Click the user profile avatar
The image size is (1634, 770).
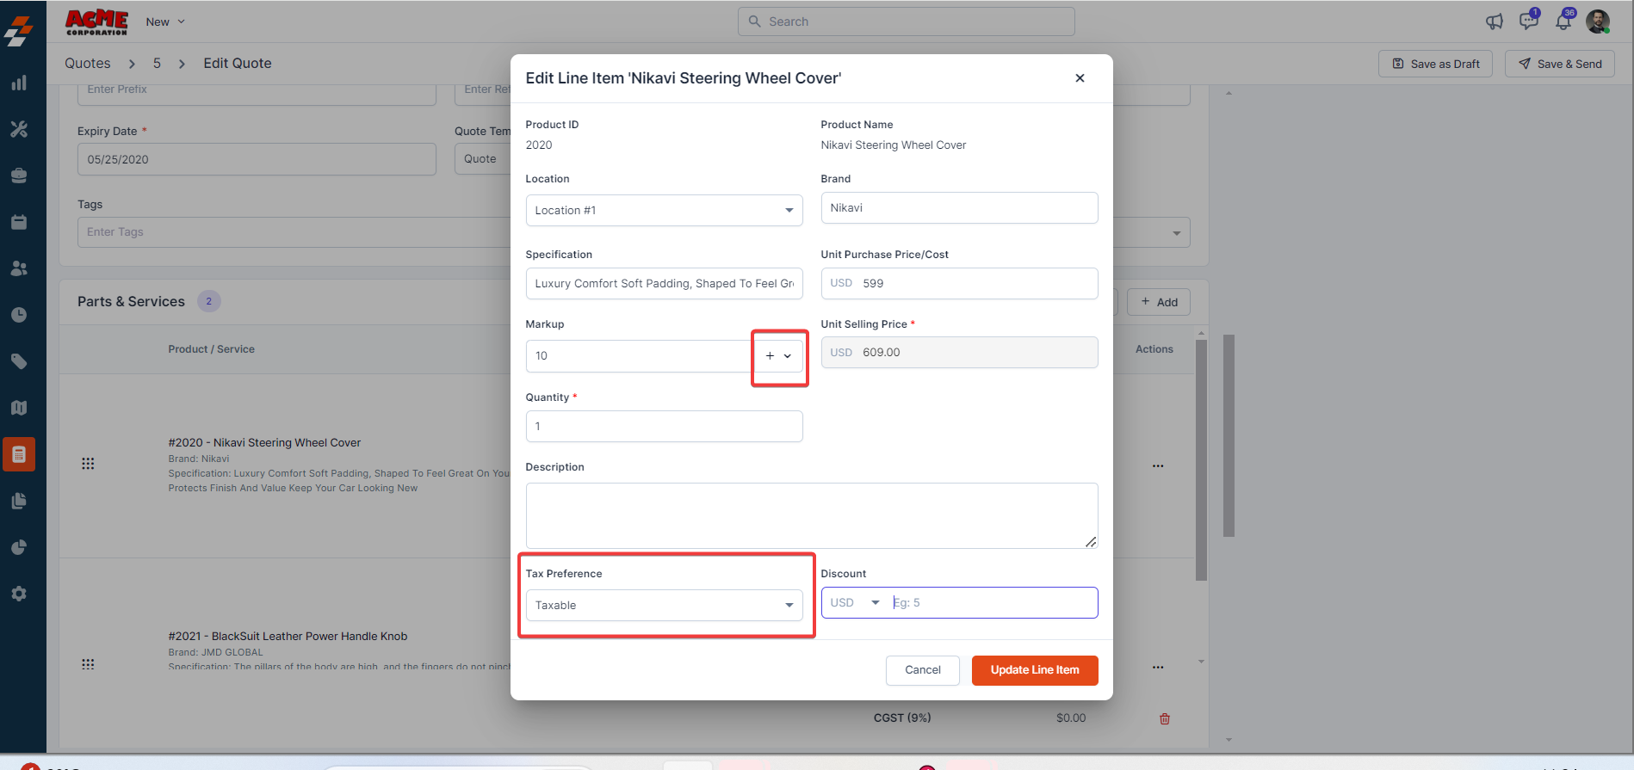click(1598, 22)
